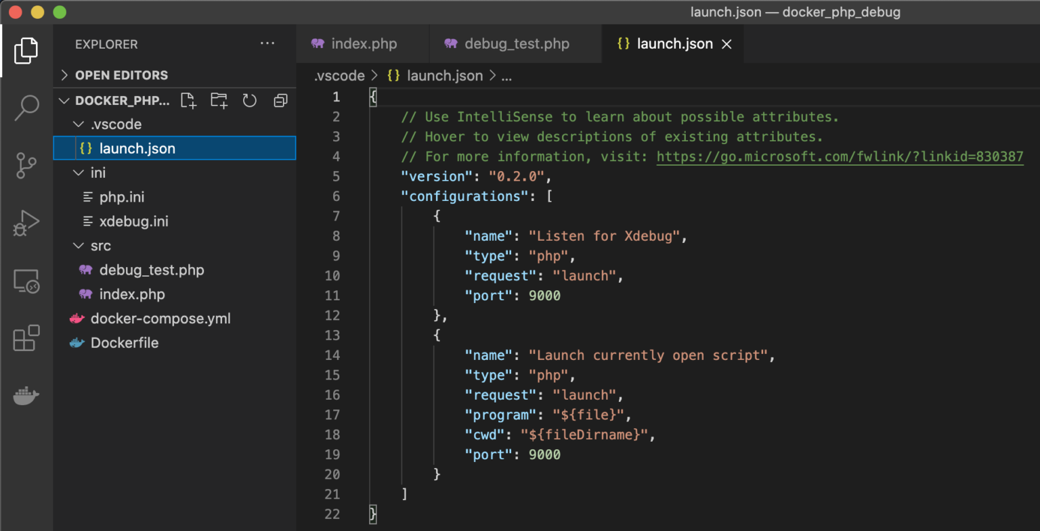Click the Collapse Folders icon in Explorer
Image resolution: width=1040 pixels, height=531 pixels.
(280, 101)
